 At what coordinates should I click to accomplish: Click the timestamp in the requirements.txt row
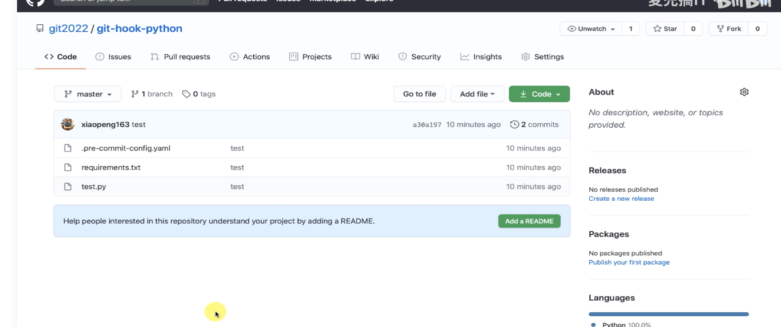point(534,168)
